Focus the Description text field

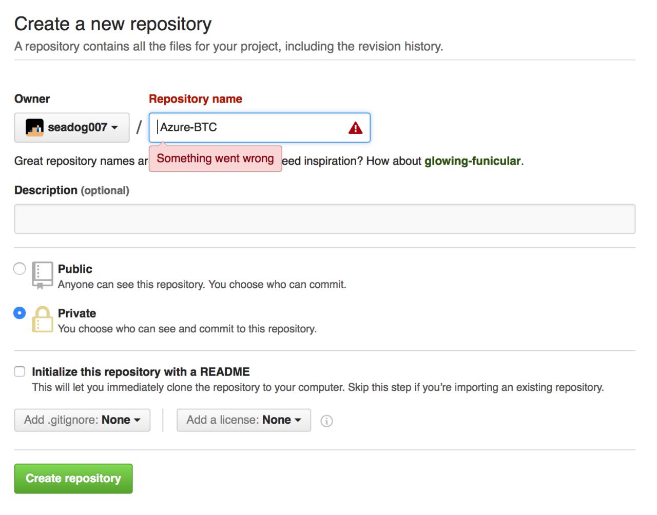point(324,219)
